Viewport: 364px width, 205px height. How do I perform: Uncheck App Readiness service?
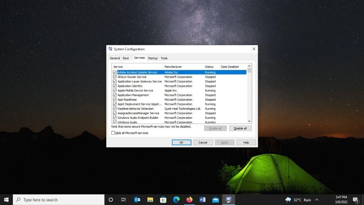(x=115, y=100)
